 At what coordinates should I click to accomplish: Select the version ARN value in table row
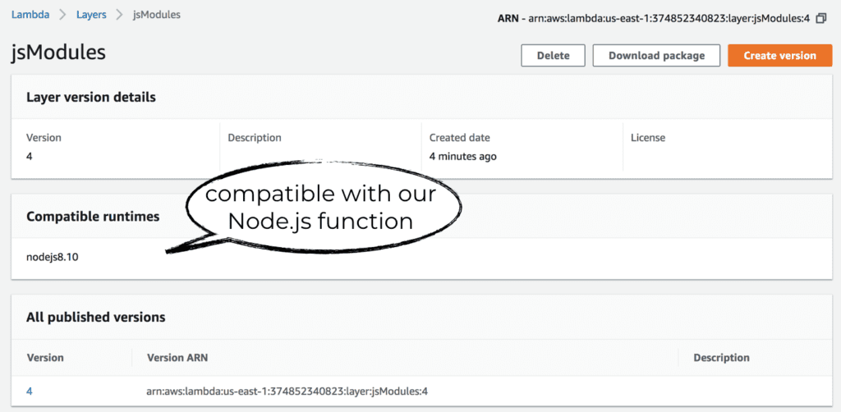point(287,391)
